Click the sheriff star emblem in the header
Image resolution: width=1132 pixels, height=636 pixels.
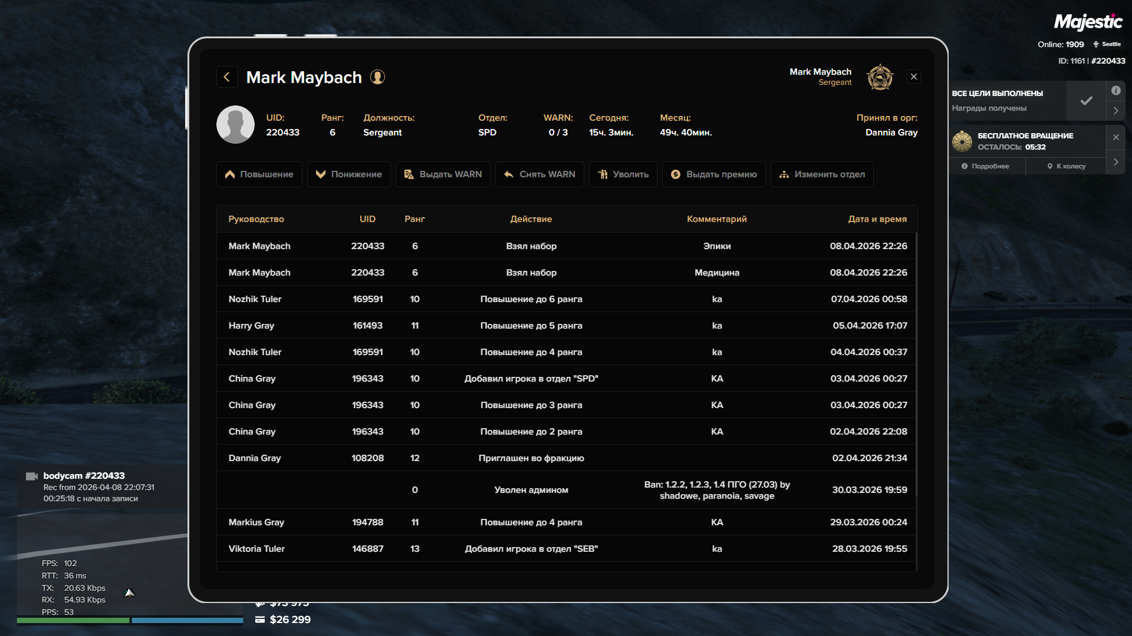(880, 77)
